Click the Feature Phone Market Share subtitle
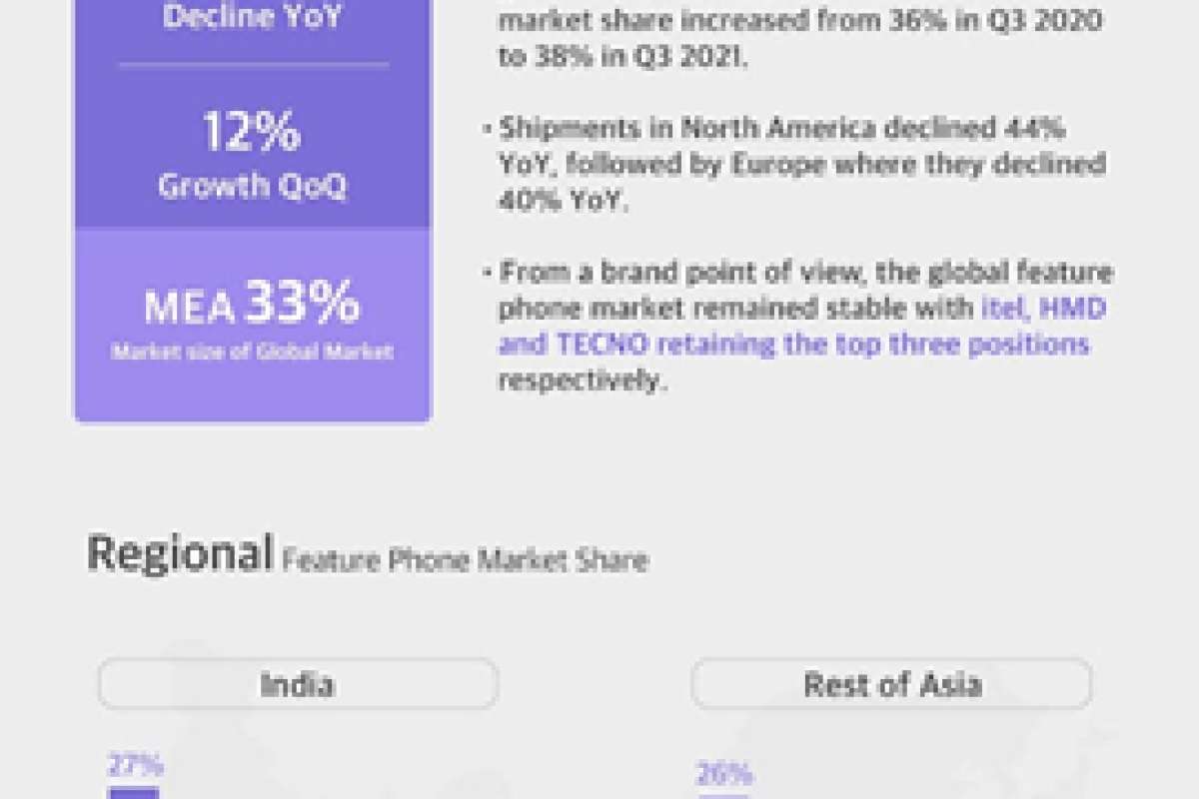This screenshot has width=1199, height=799. point(465,559)
